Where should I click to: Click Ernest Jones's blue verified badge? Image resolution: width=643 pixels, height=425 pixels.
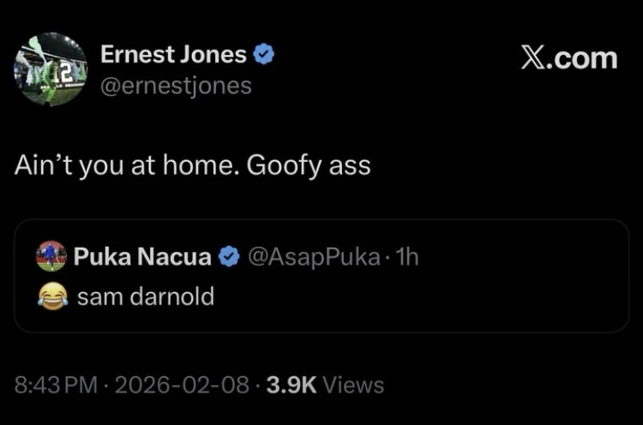click(x=265, y=56)
